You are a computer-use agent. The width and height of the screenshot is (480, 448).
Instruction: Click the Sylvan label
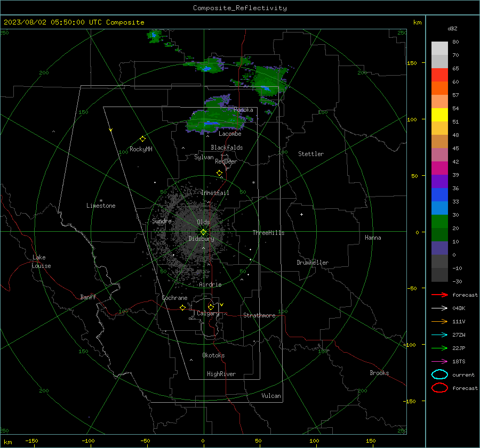[x=204, y=157]
